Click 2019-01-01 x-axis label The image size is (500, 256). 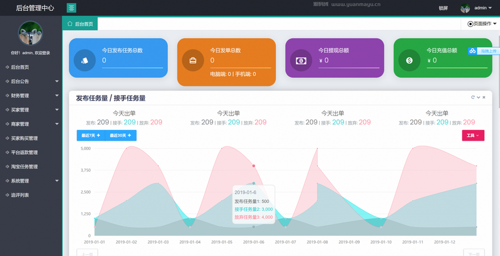(94, 242)
